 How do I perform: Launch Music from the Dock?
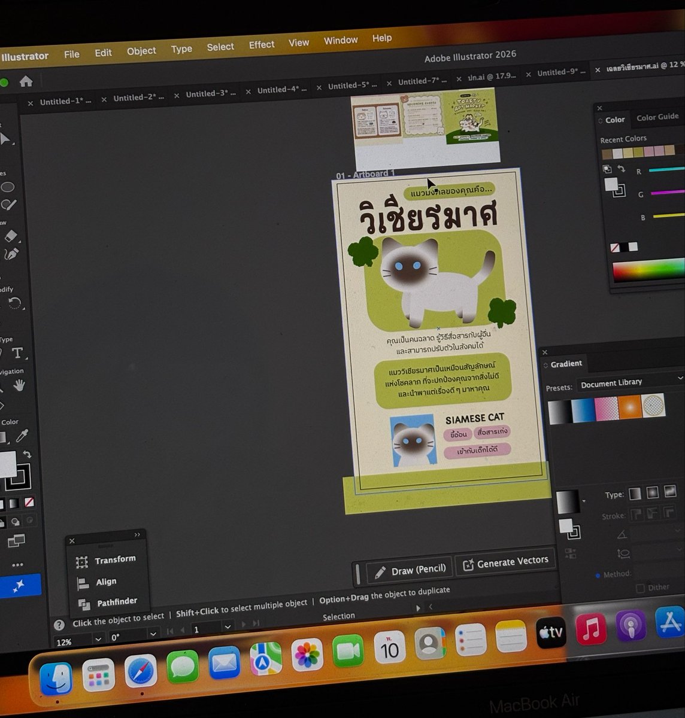pyautogui.click(x=591, y=629)
